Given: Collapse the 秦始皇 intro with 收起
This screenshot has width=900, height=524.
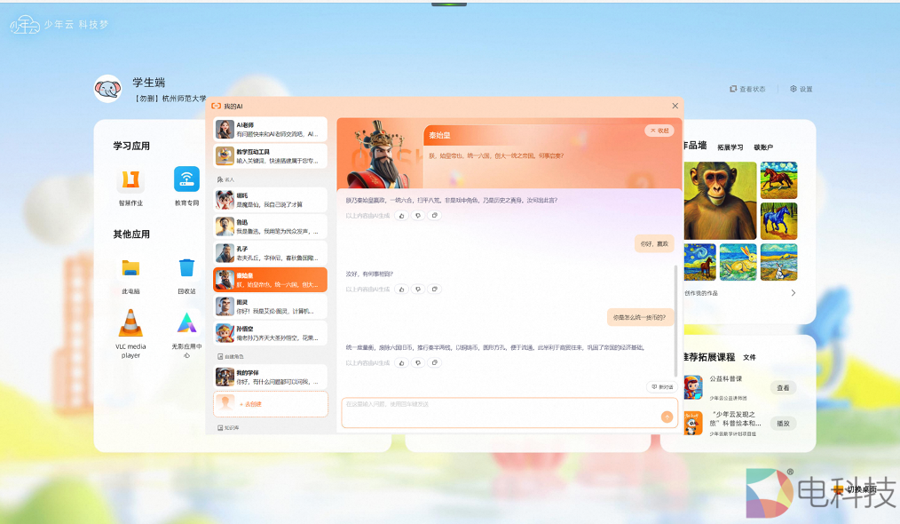Looking at the screenshot, I should pos(659,131).
